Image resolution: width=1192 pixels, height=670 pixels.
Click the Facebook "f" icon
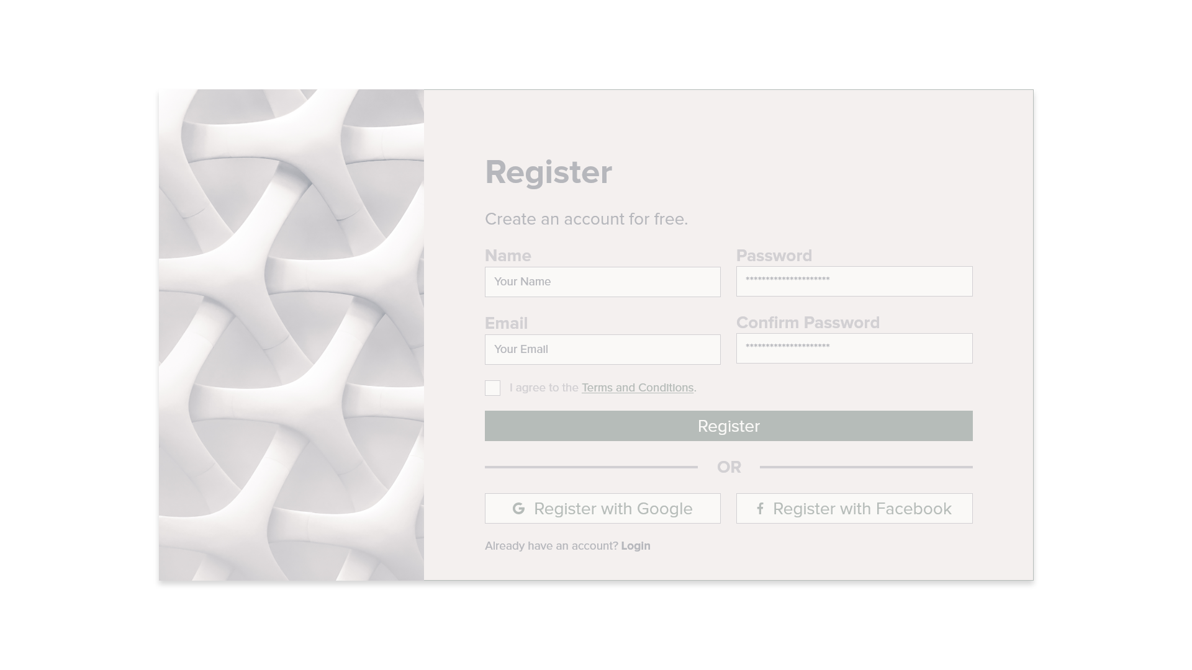pyautogui.click(x=760, y=508)
